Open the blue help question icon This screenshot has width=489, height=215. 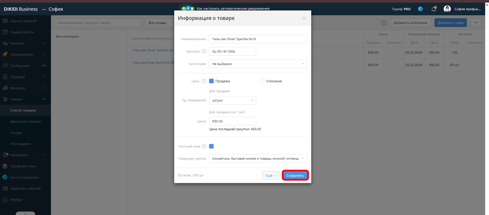420,9
